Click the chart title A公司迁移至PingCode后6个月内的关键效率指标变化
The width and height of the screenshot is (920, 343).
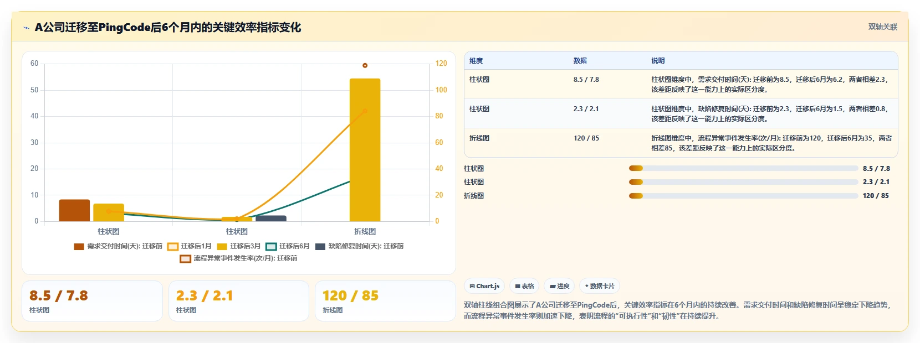(x=168, y=28)
